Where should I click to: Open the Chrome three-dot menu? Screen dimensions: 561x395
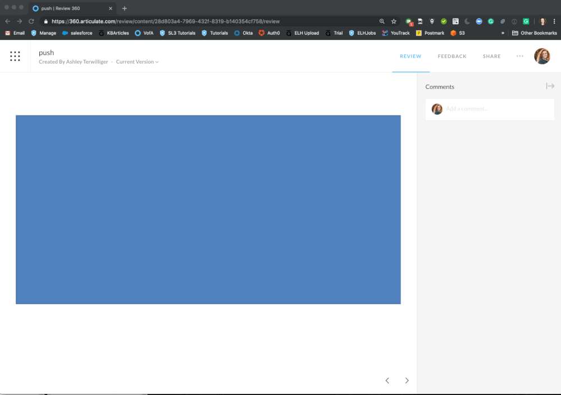point(554,21)
